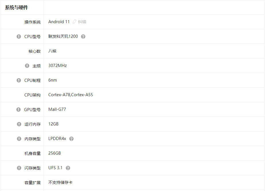Click the info icon beside 运行内存
Screen dimensions: 265x191
tap(18, 124)
